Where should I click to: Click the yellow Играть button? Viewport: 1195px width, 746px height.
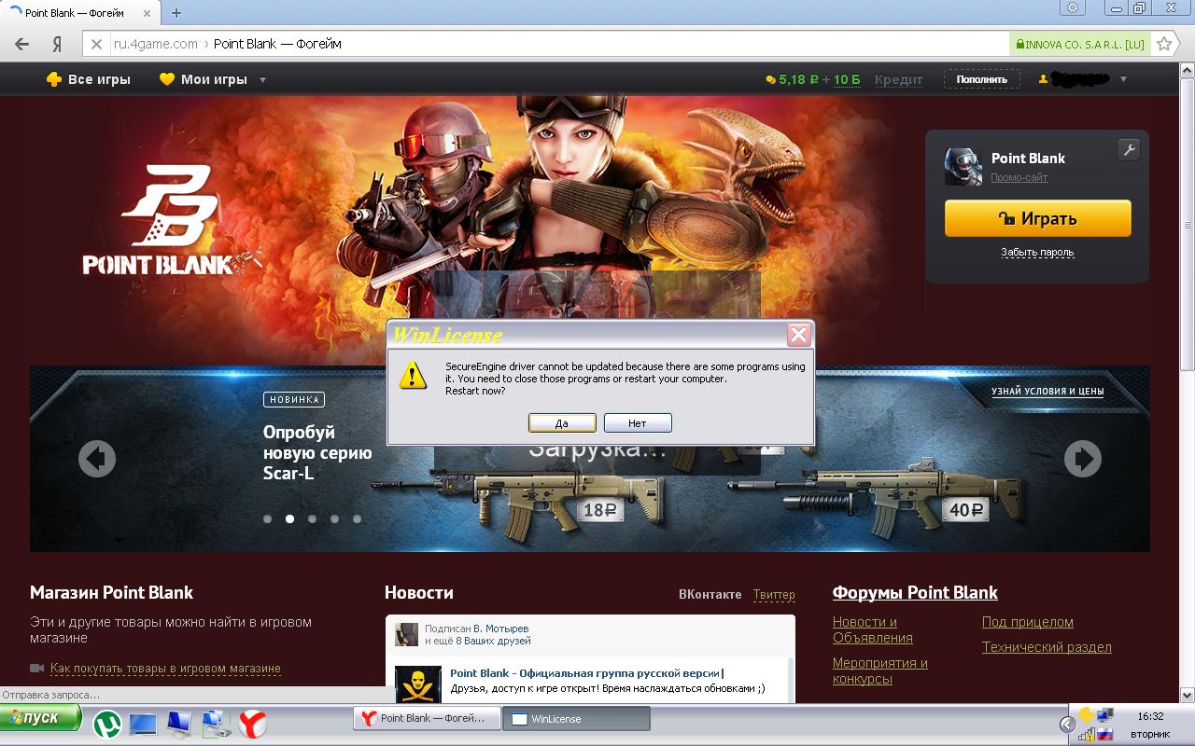pyautogui.click(x=1038, y=218)
